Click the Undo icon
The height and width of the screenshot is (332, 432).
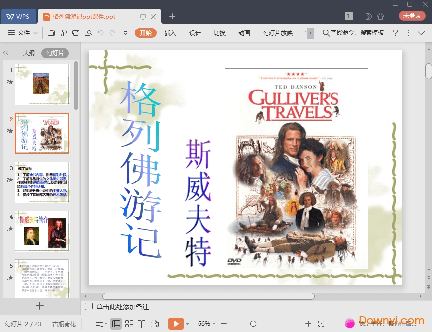[101, 33]
